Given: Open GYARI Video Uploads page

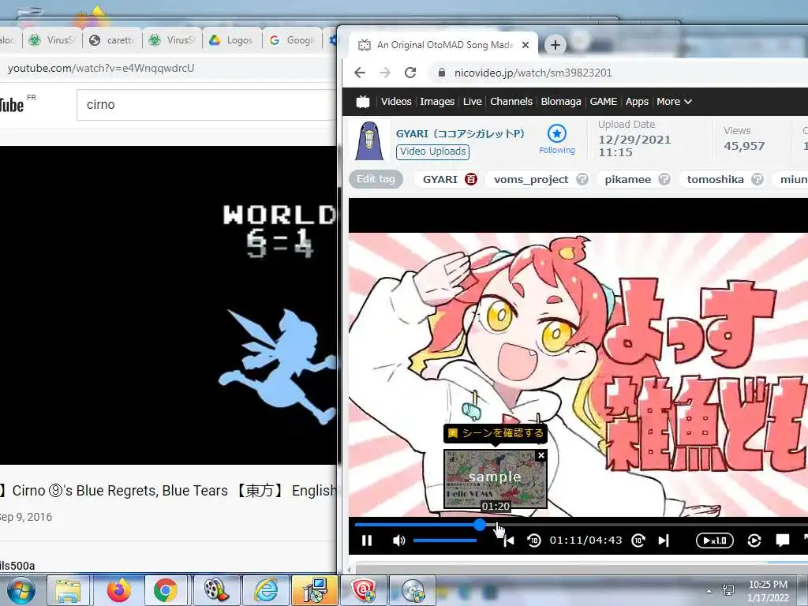Looking at the screenshot, I should 433,151.
